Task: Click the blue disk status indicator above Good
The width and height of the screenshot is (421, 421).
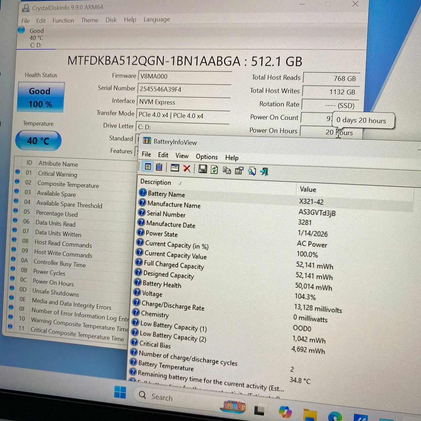Action: (x=21, y=30)
